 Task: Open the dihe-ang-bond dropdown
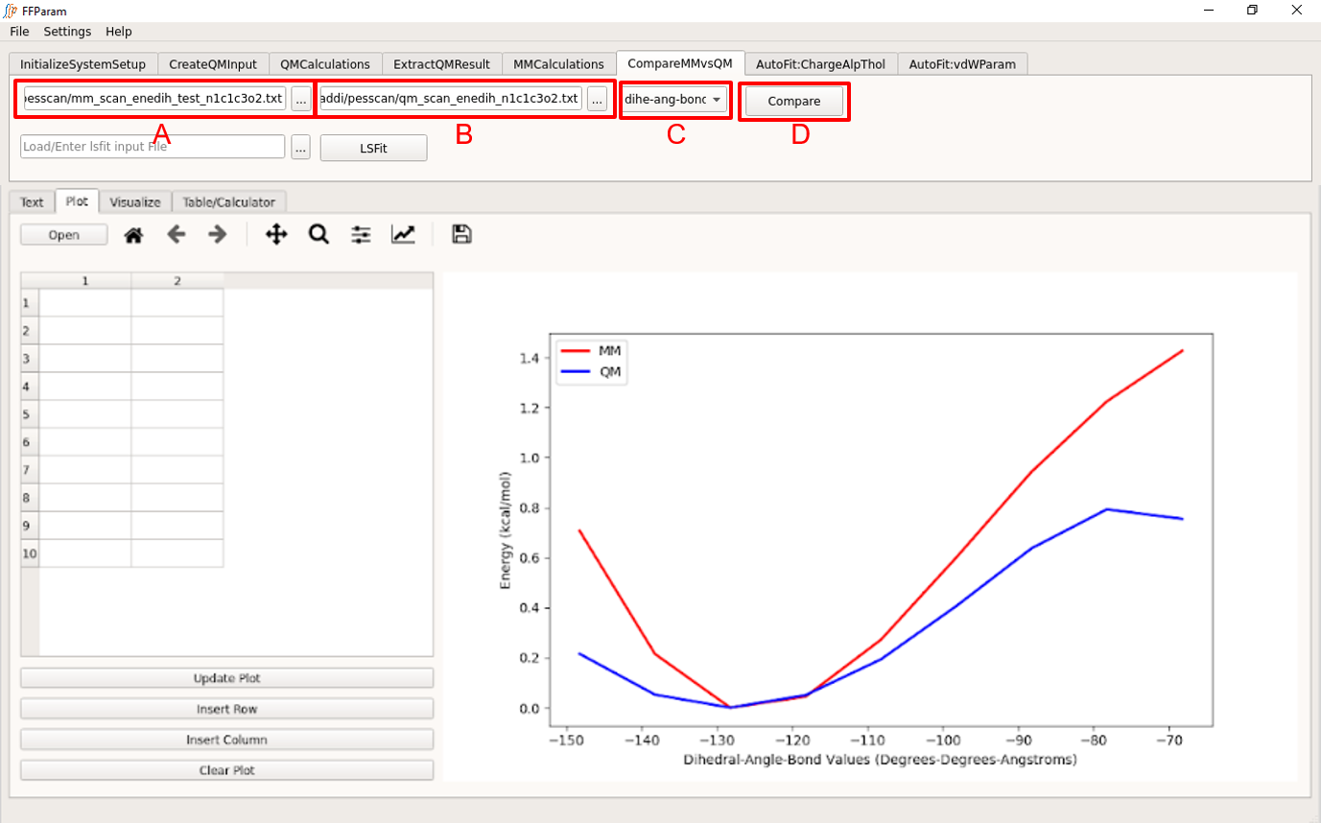(674, 100)
